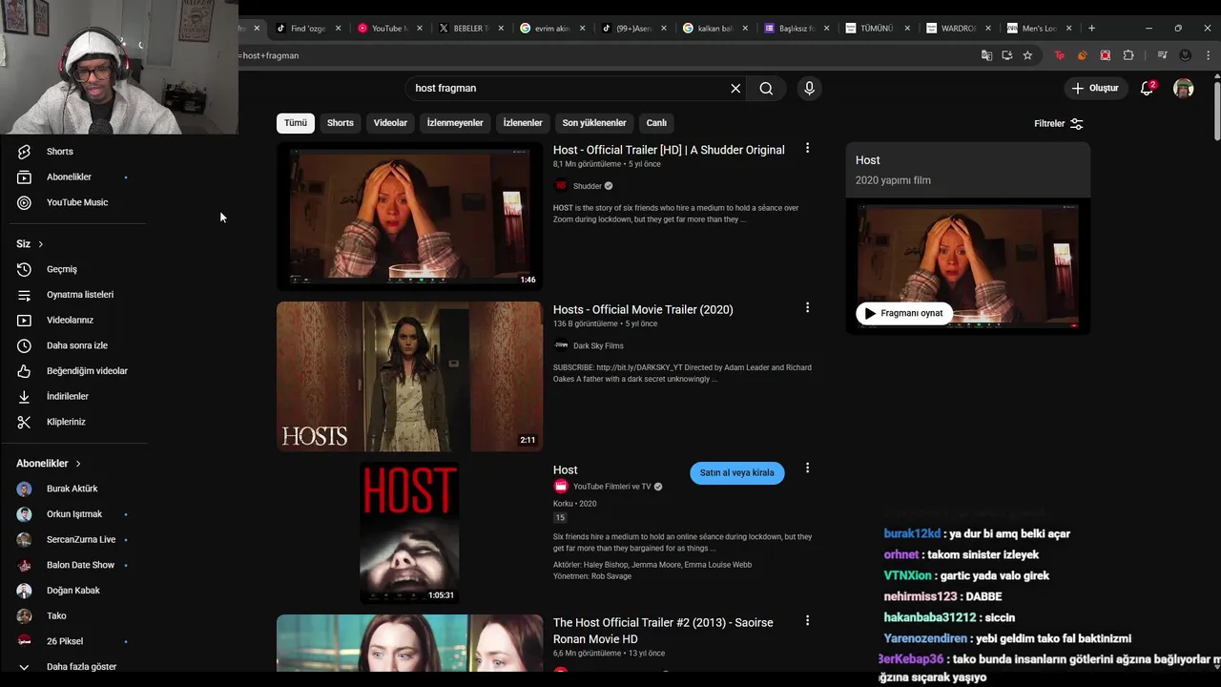Screen dimensions: 1221x687
Task: Open Orkun Işıtmak subscription channel
Action: click(x=74, y=514)
